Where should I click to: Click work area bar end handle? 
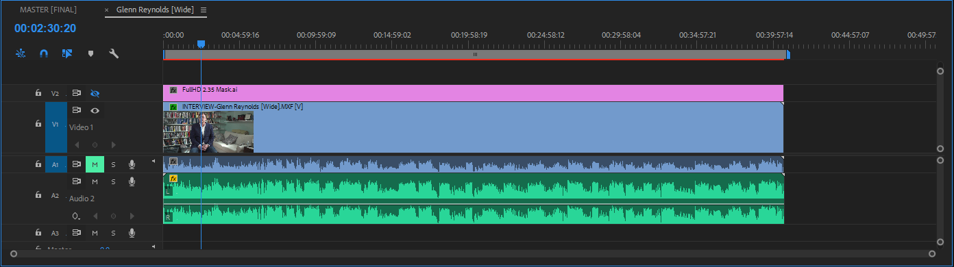(x=787, y=54)
